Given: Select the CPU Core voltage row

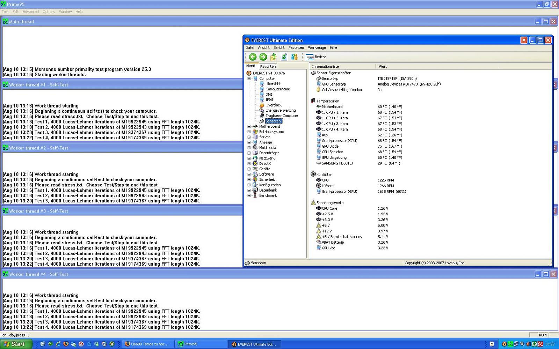Looking at the screenshot, I should click(352, 208).
